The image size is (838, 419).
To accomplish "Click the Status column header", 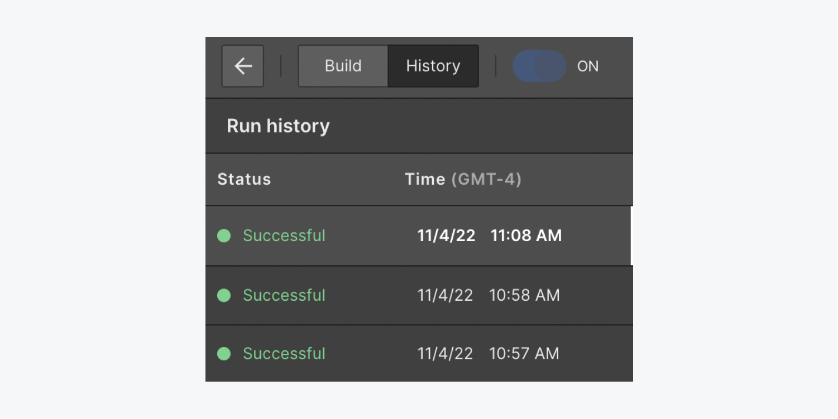I will point(244,179).
